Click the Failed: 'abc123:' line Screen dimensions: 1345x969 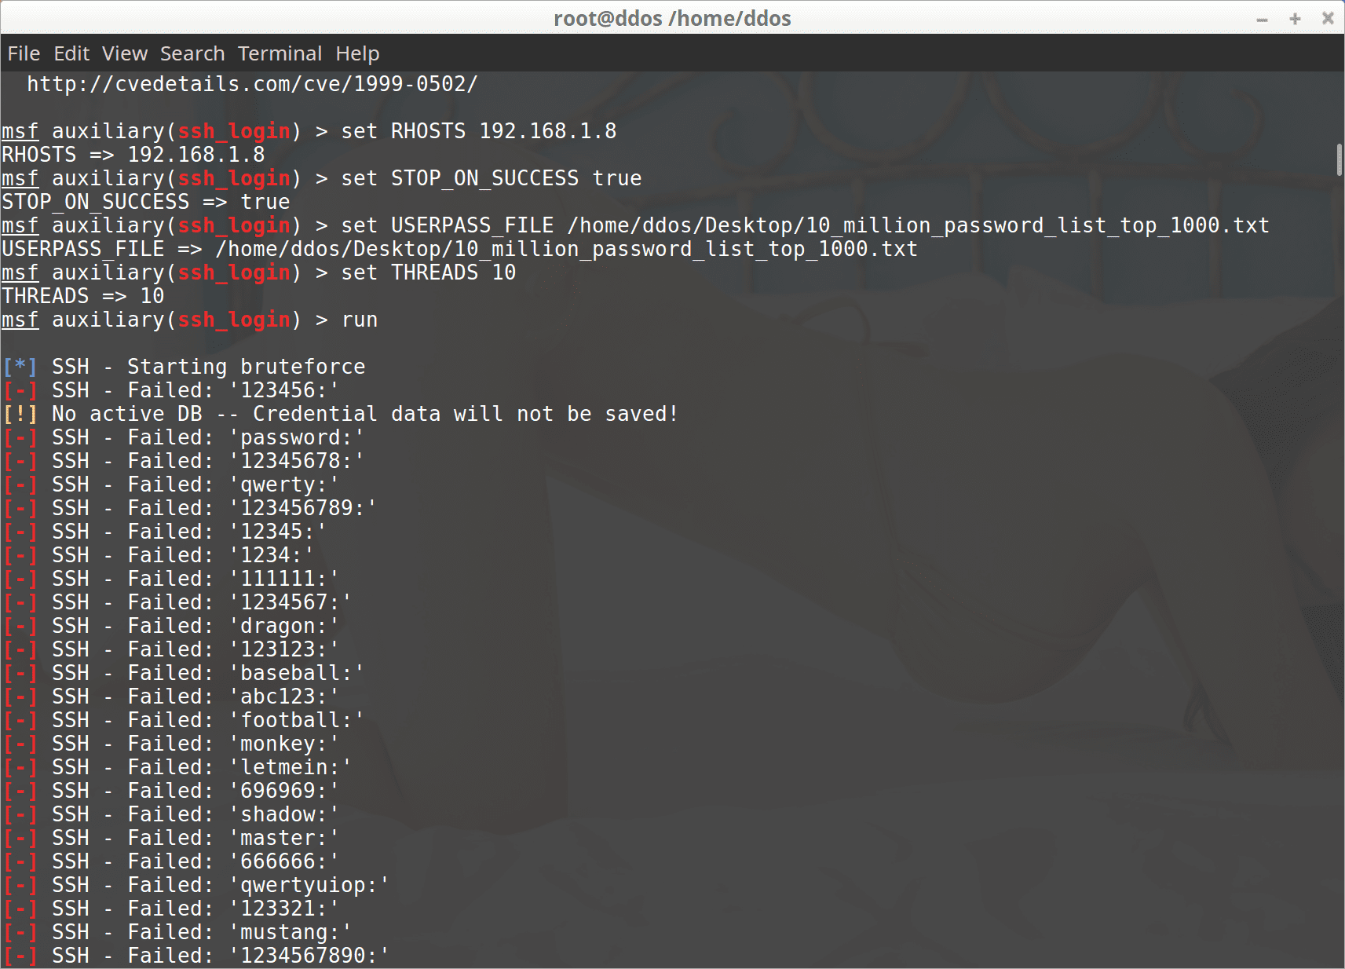pyautogui.click(x=171, y=697)
